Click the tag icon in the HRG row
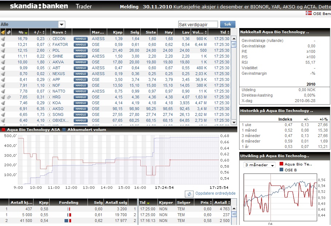 click(x=9, y=97)
